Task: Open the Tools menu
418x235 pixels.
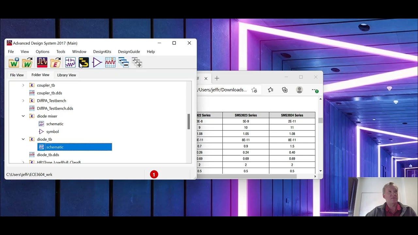Action: (61, 52)
